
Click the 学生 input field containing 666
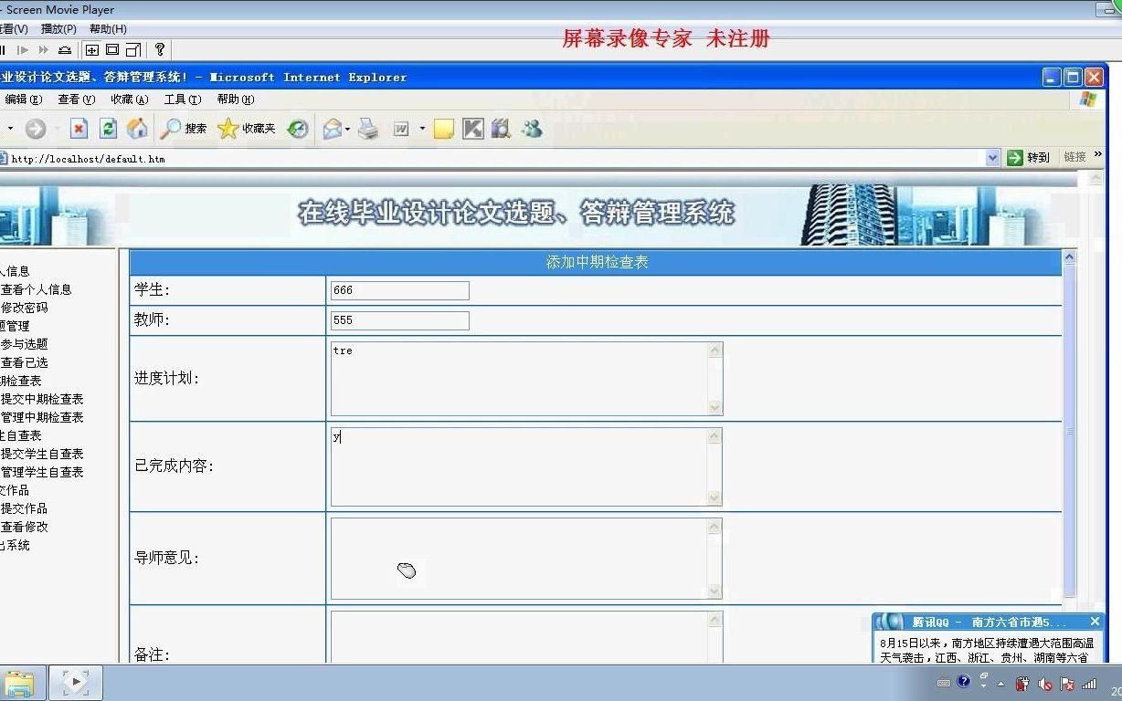tap(399, 290)
